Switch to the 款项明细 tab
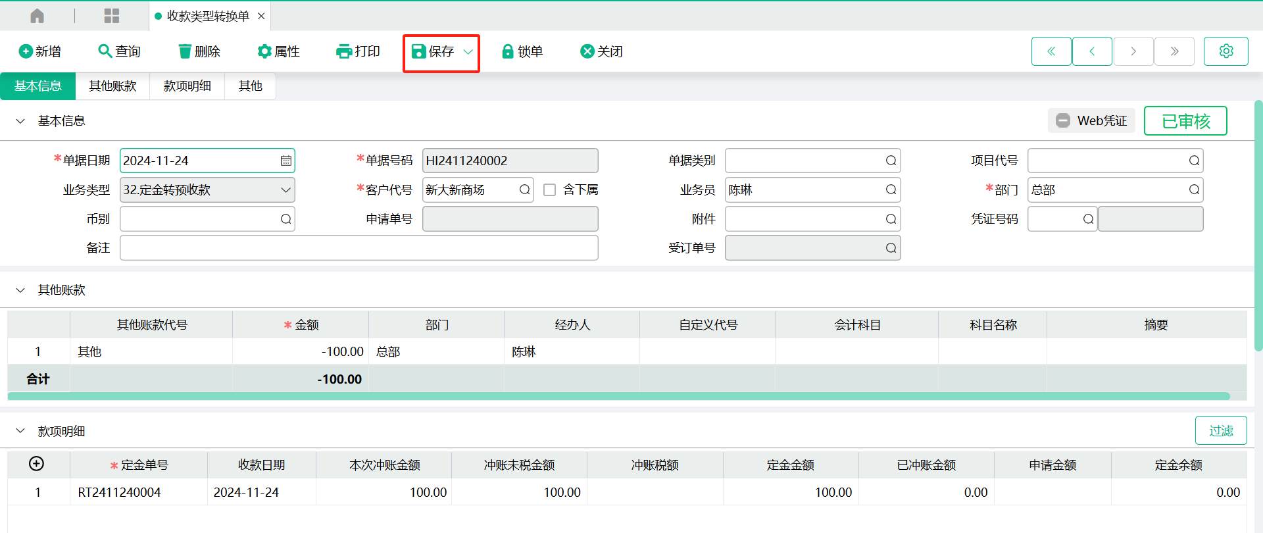 [x=187, y=86]
